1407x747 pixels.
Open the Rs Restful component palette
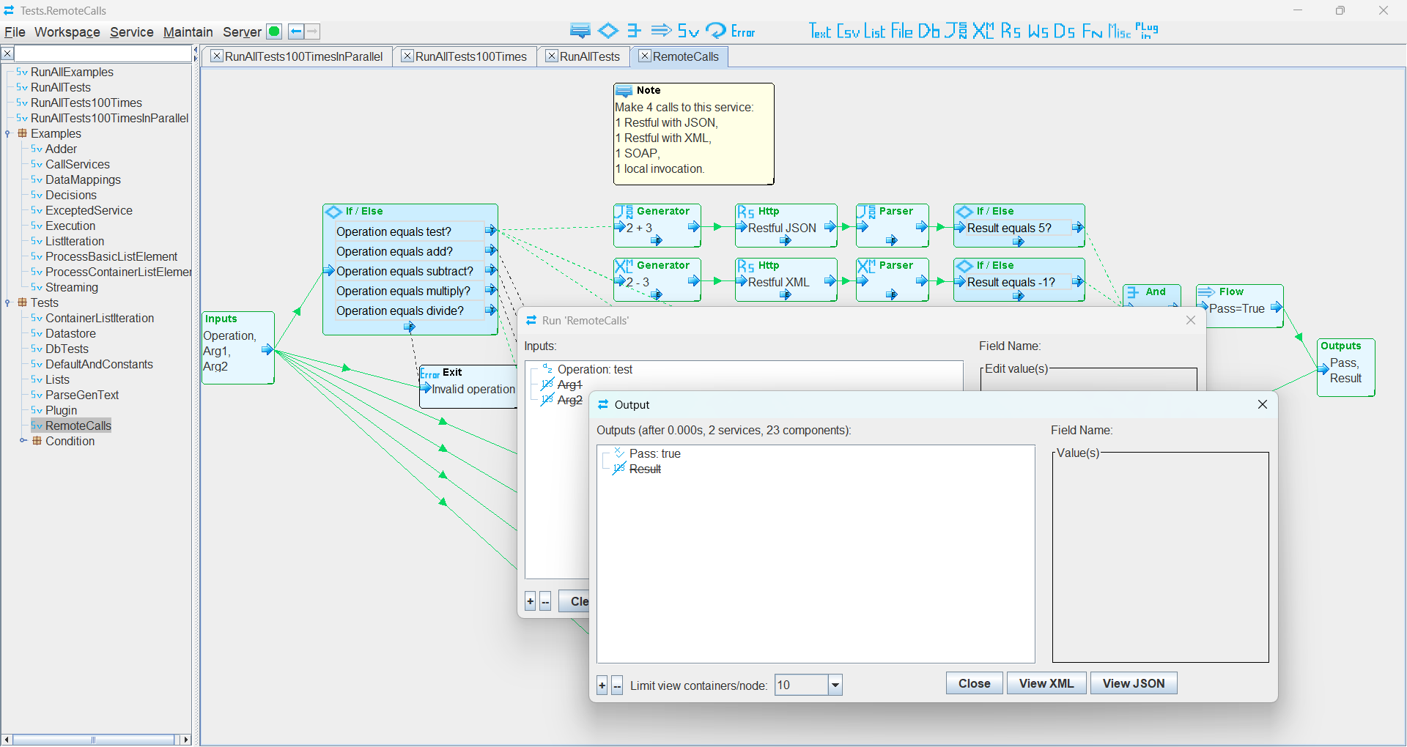pyautogui.click(x=1011, y=31)
